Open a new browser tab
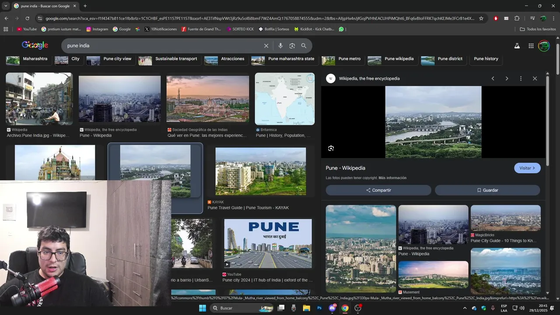This screenshot has width=560, height=315. [85, 6]
